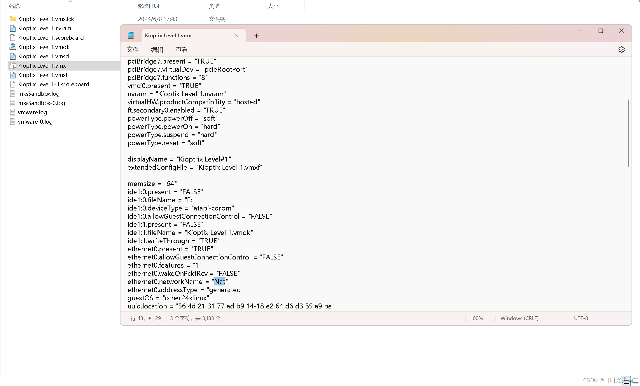
Task: Select Kioptix Level 1.scoreboard file
Action: 51,37
